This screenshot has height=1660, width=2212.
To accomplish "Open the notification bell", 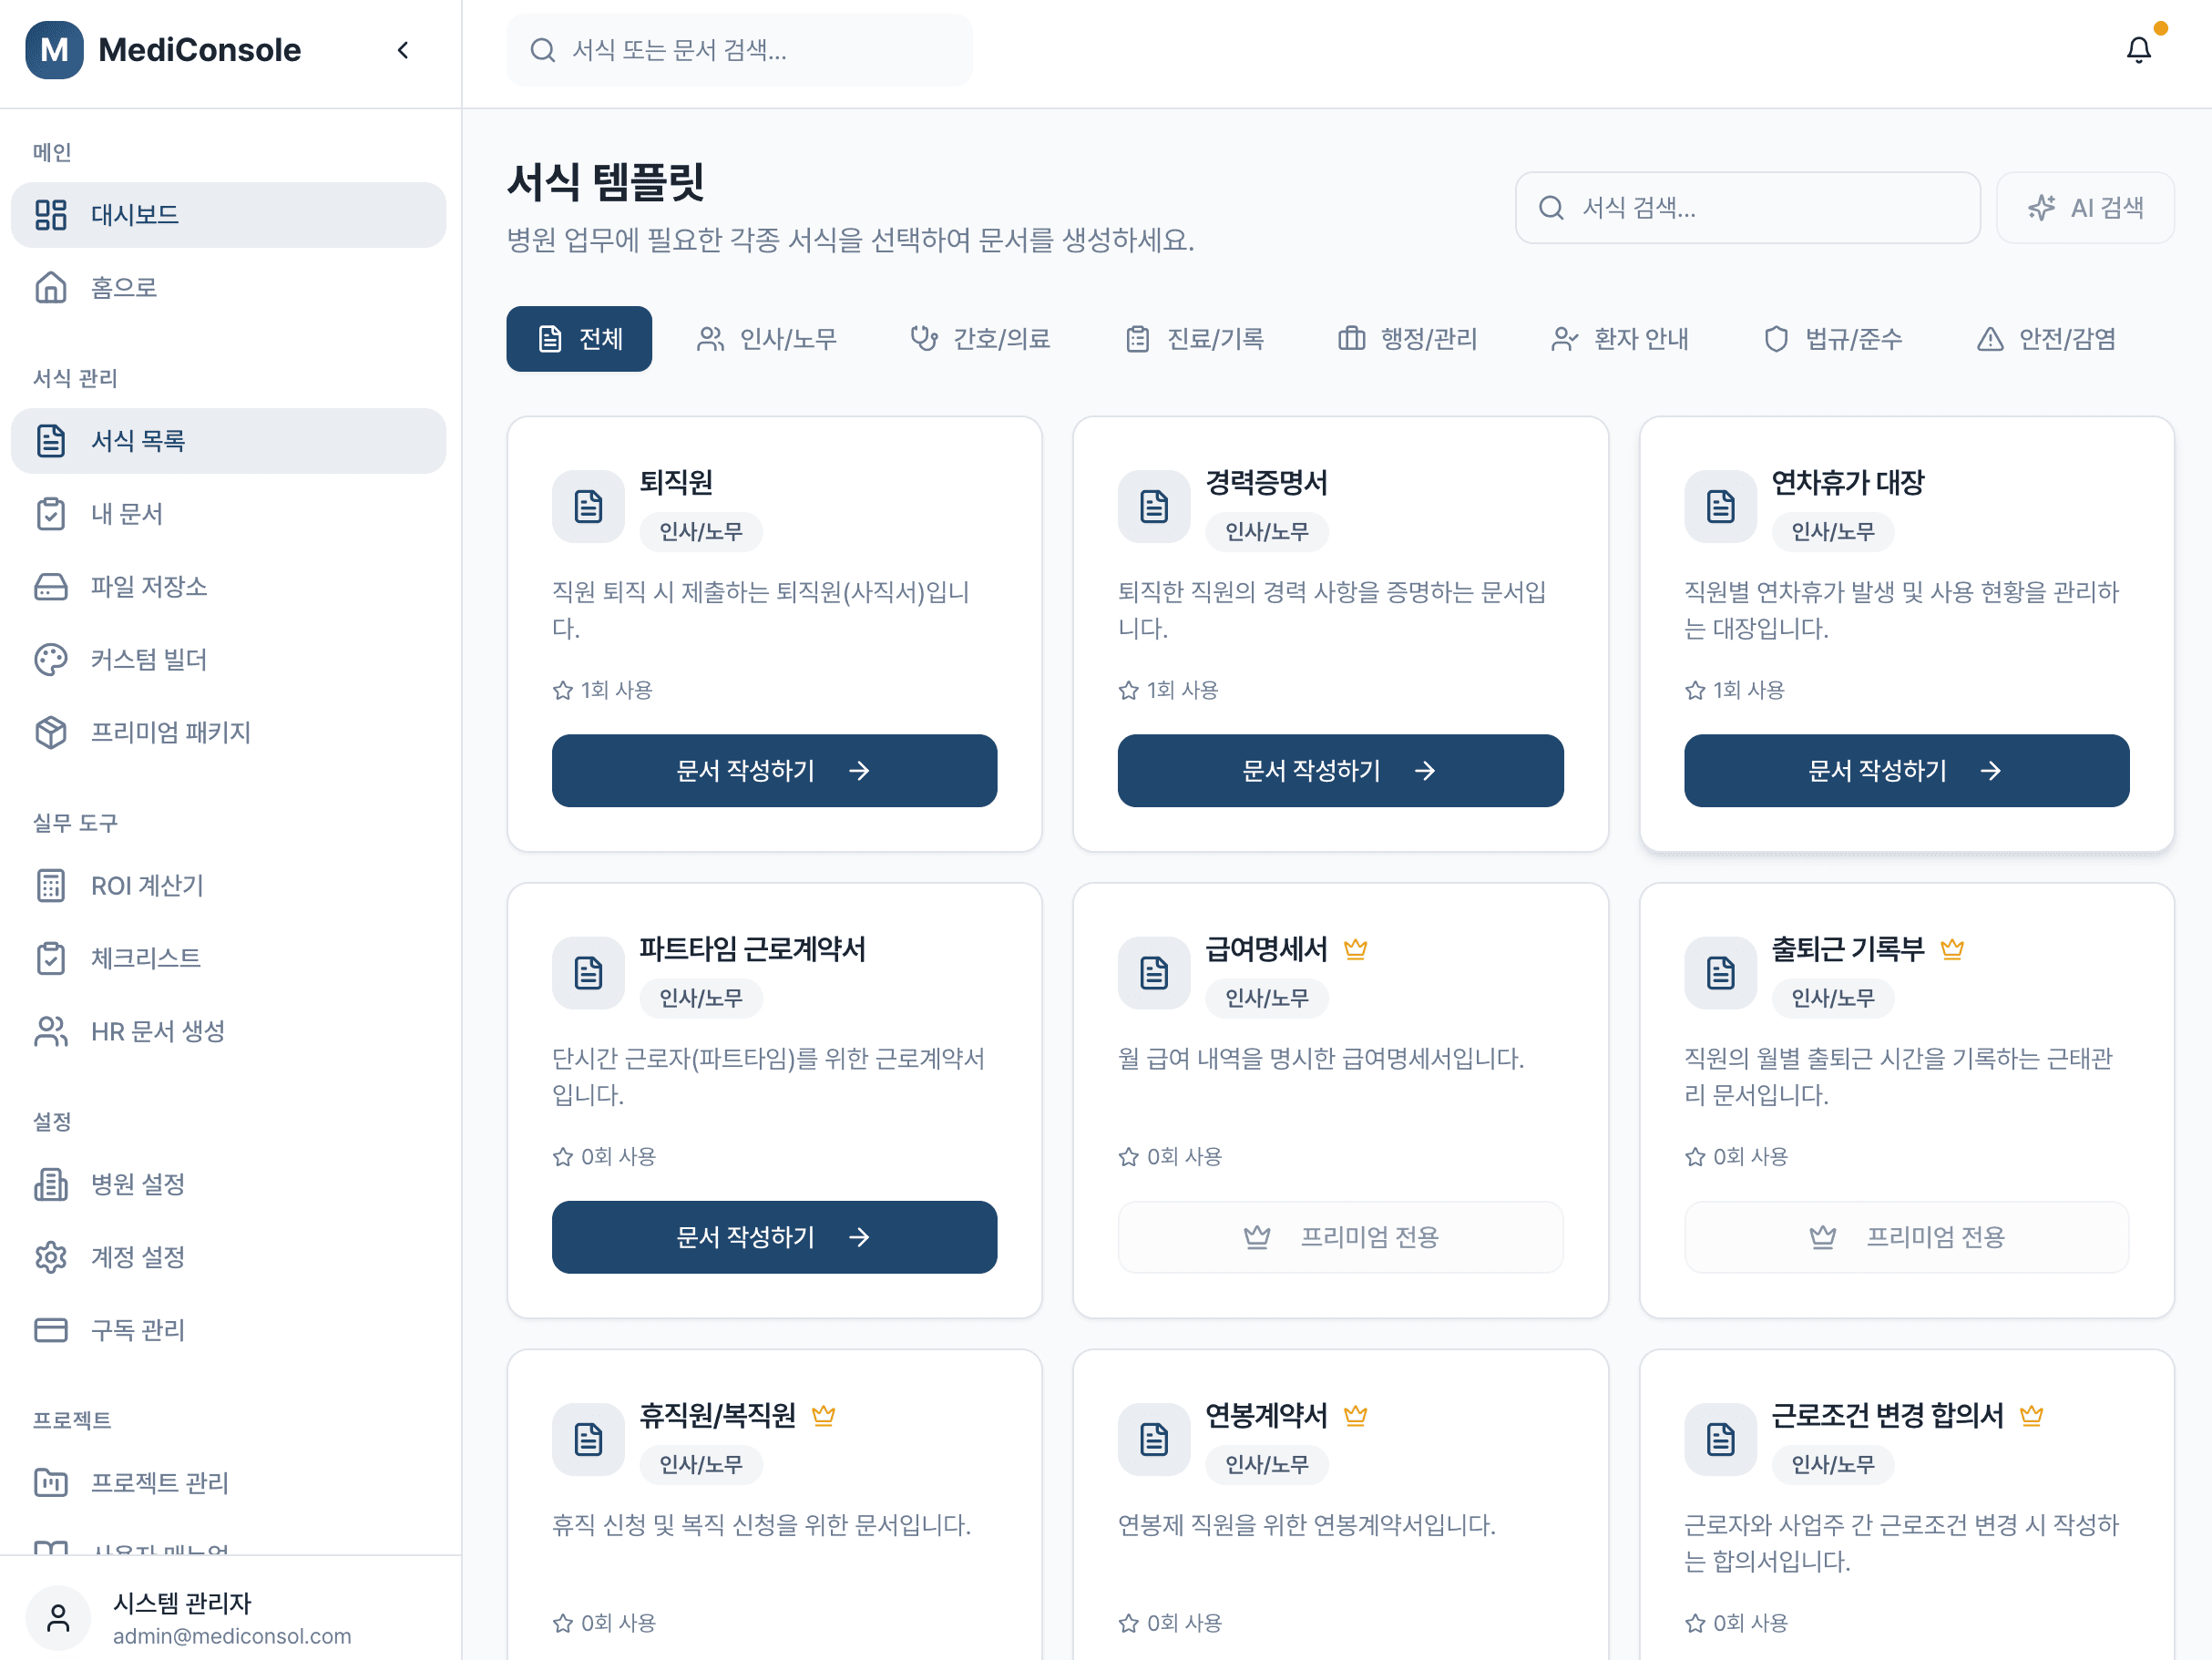I will [x=2139, y=49].
